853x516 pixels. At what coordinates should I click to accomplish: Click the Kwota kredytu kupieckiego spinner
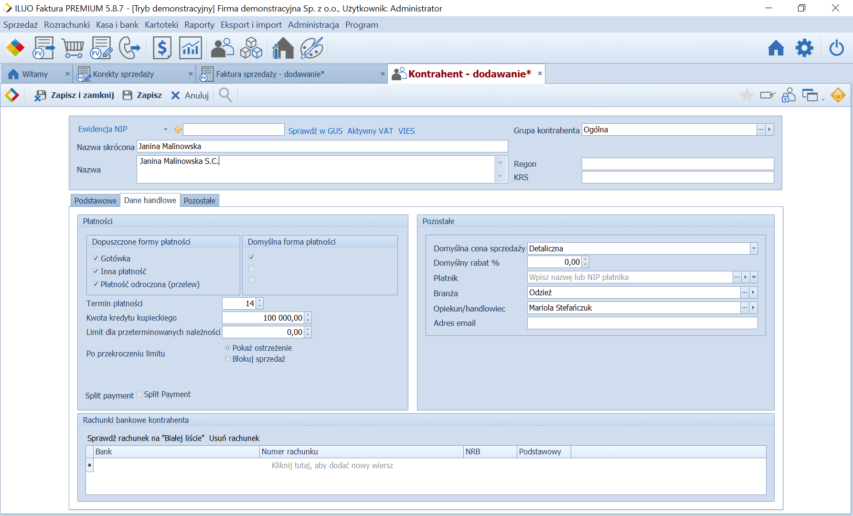pos(308,318)
